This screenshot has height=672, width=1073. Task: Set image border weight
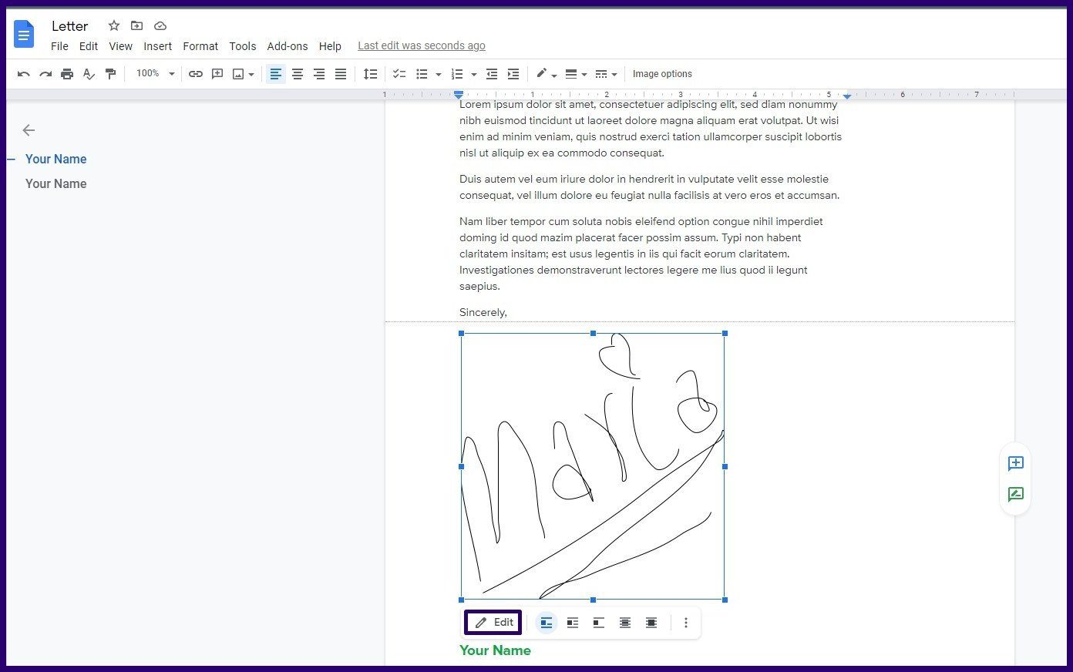tap(571, 74)
